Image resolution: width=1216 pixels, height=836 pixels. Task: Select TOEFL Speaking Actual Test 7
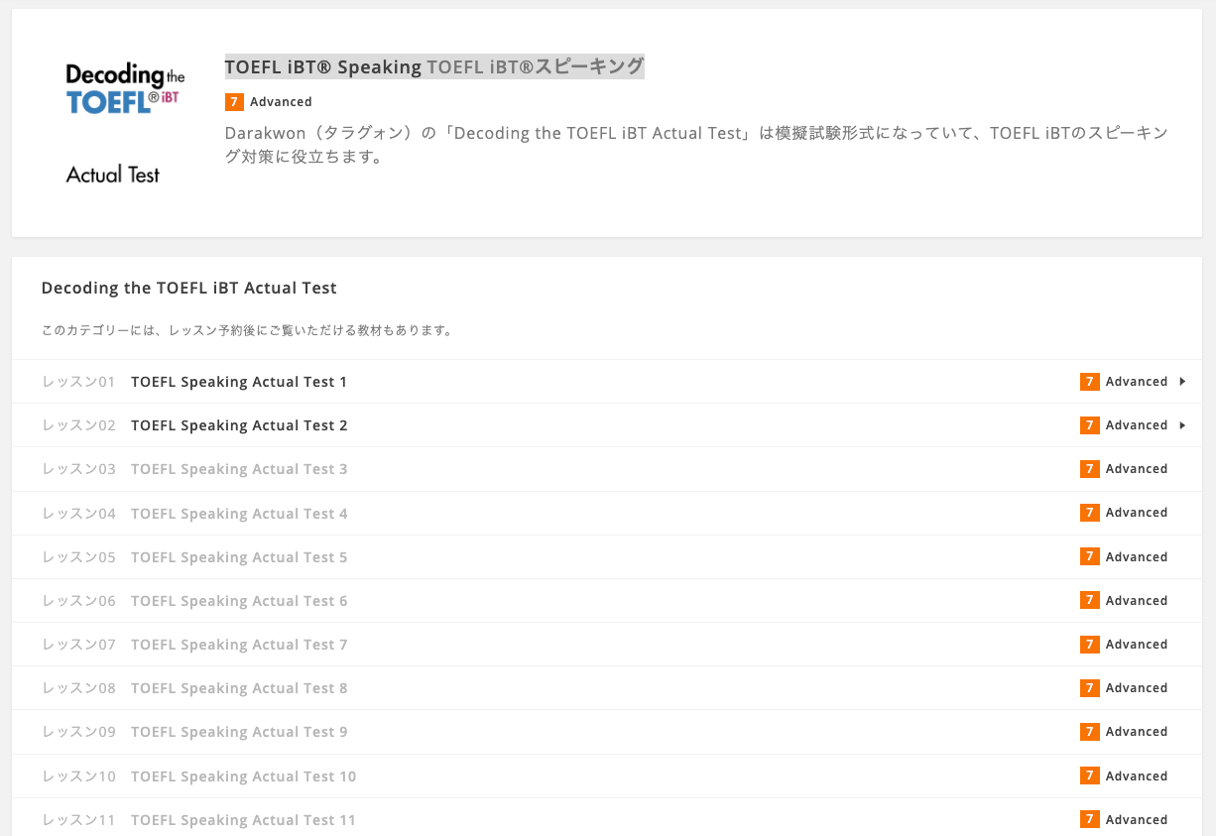click(239, 645)
